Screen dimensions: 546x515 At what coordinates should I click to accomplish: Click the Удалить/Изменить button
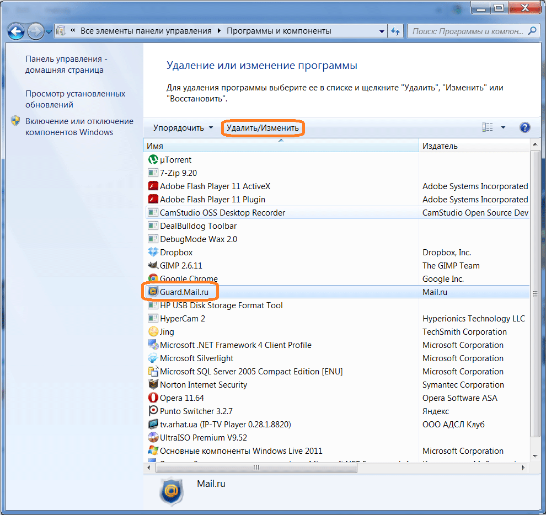tap(263, 128)
